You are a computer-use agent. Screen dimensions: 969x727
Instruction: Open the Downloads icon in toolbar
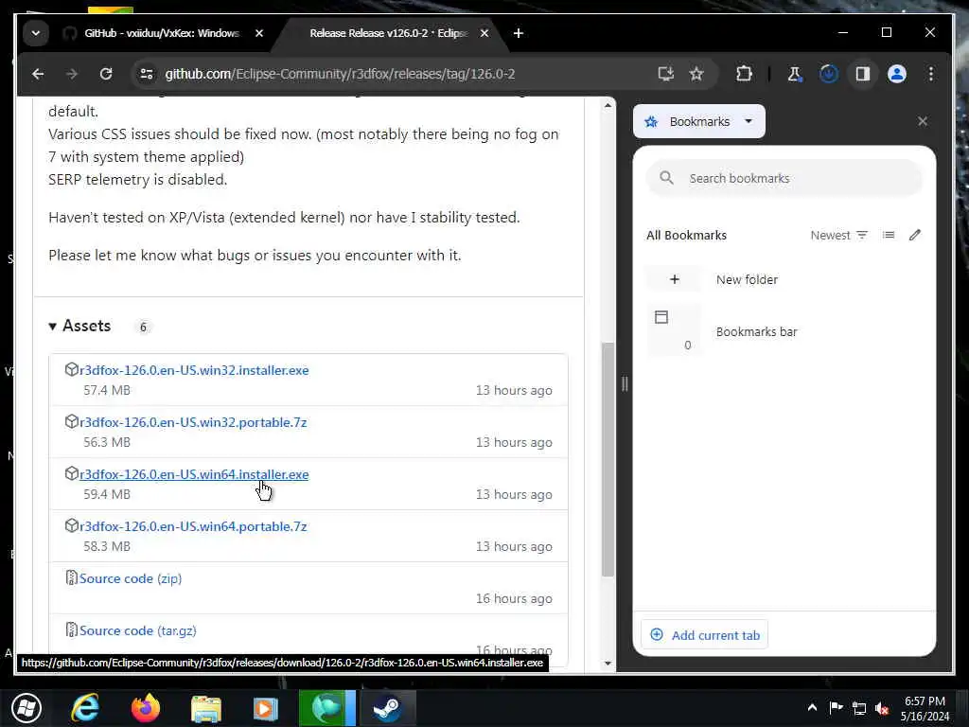pyautogui.click(x=829, y=74)
